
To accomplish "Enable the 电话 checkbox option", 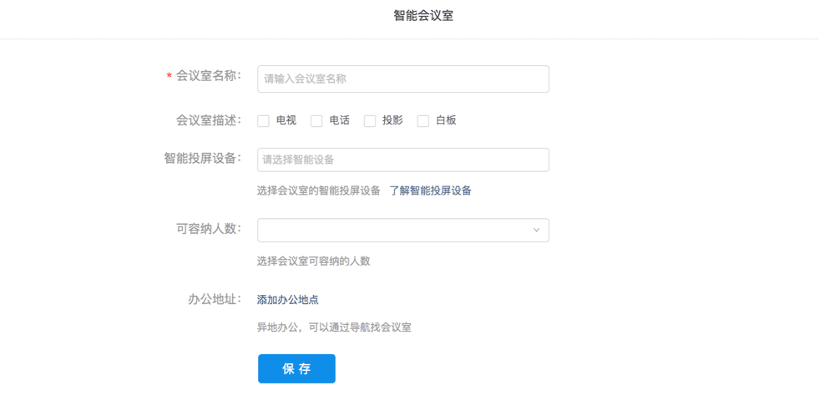I will point(316,121).
